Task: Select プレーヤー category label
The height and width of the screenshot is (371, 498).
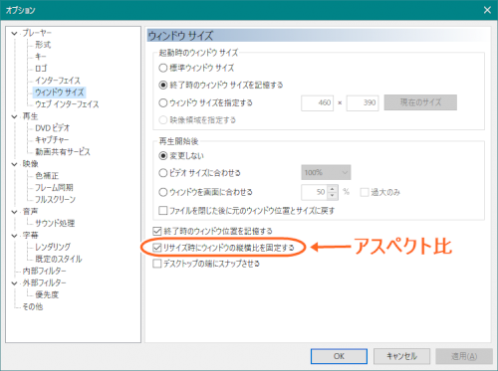Action: pos(37,33)
